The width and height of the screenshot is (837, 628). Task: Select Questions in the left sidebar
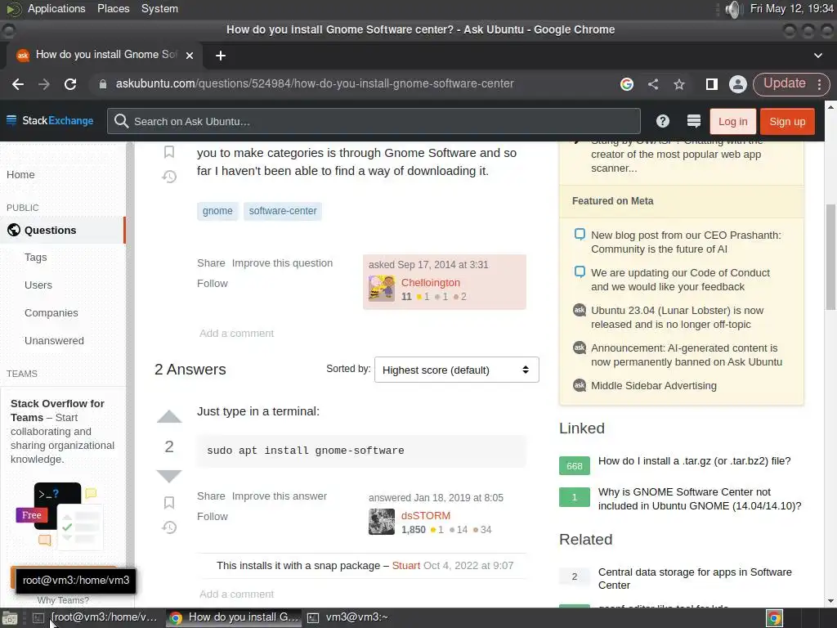pos(62,230)
